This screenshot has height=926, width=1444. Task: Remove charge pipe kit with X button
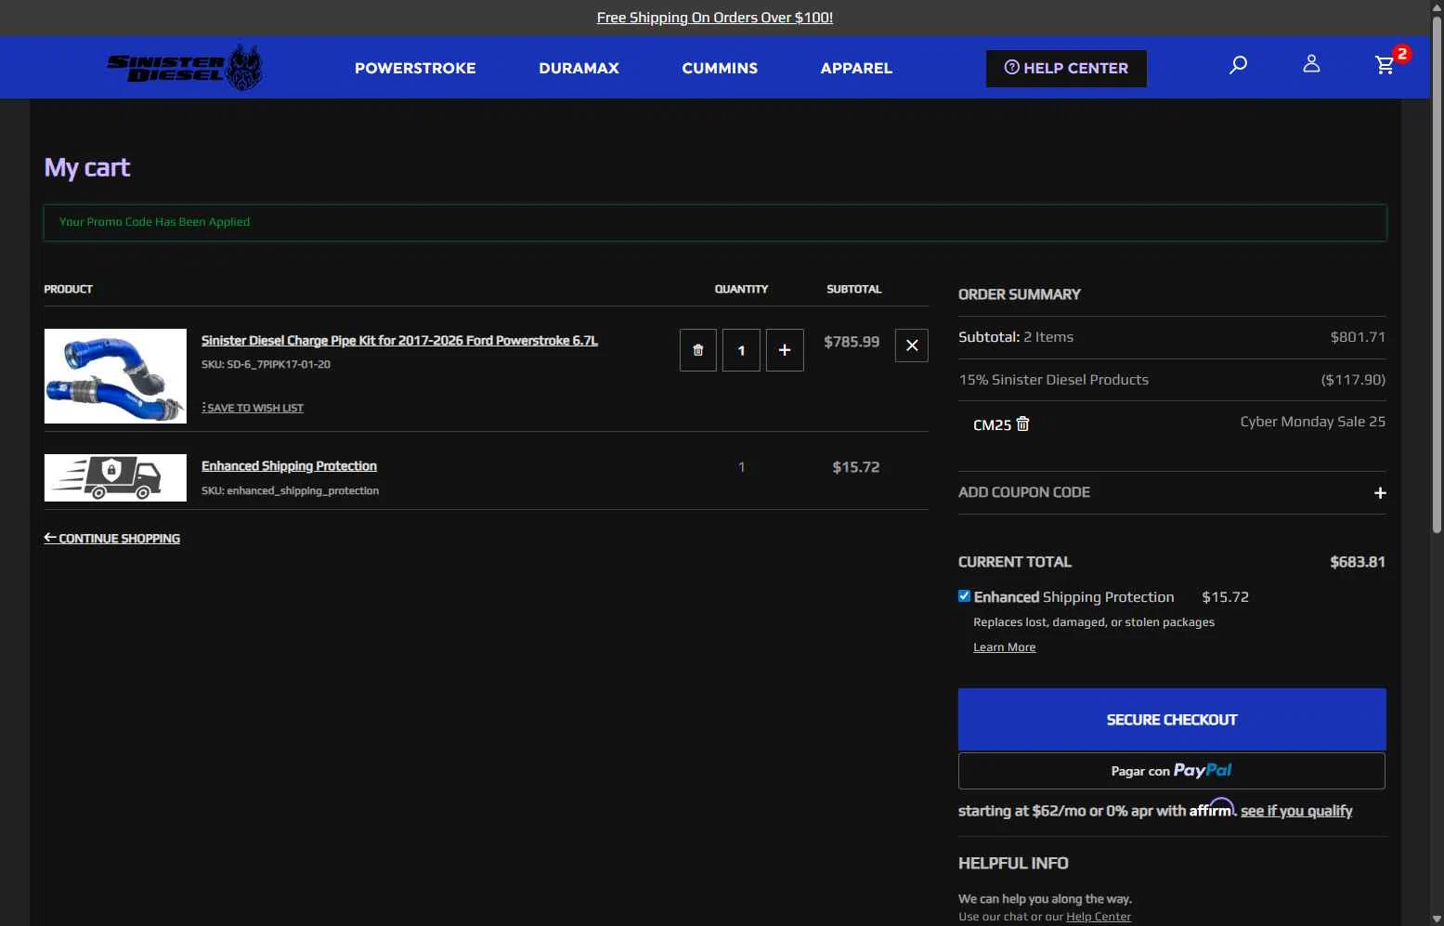912,346
